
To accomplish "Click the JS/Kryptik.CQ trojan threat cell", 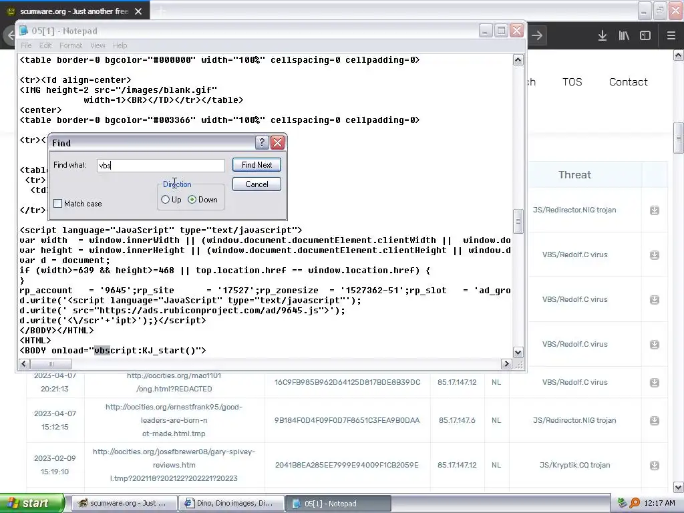I will coord(575,465).
